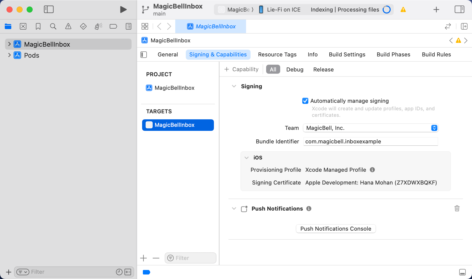Uncheck Automatically manage signing

[305, 101]
